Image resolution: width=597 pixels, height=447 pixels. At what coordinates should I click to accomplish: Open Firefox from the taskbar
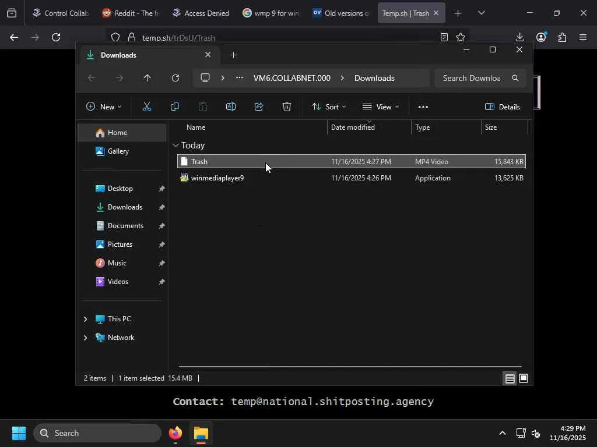click(x=175, y=433)
